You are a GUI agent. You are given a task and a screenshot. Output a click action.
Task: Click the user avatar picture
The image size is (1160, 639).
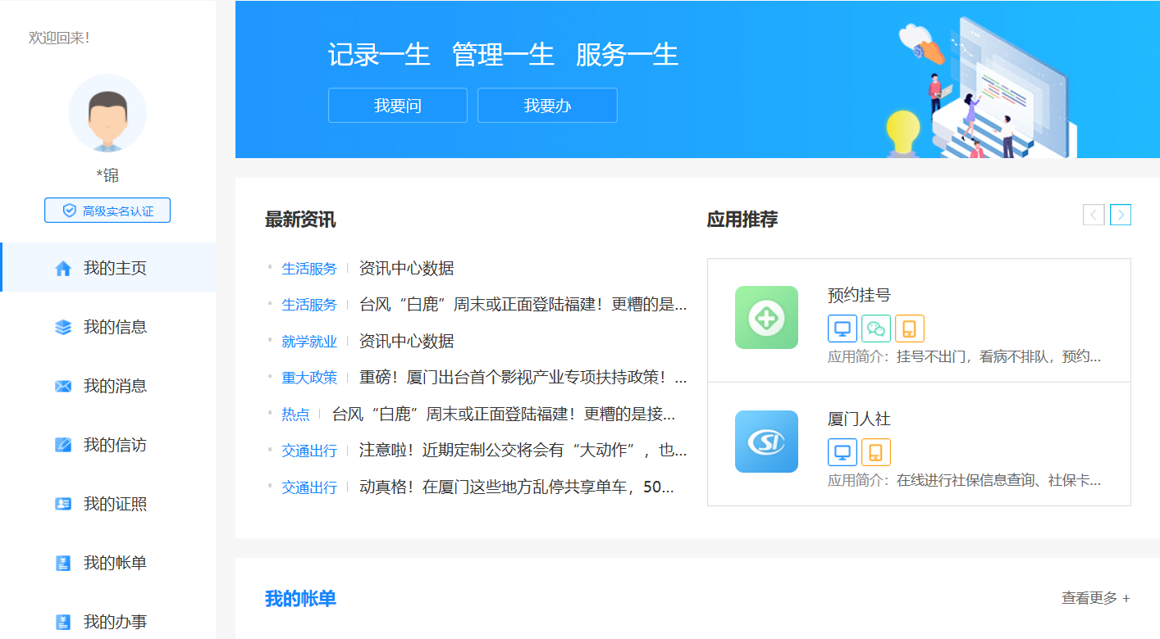click(x=107, y=114)
